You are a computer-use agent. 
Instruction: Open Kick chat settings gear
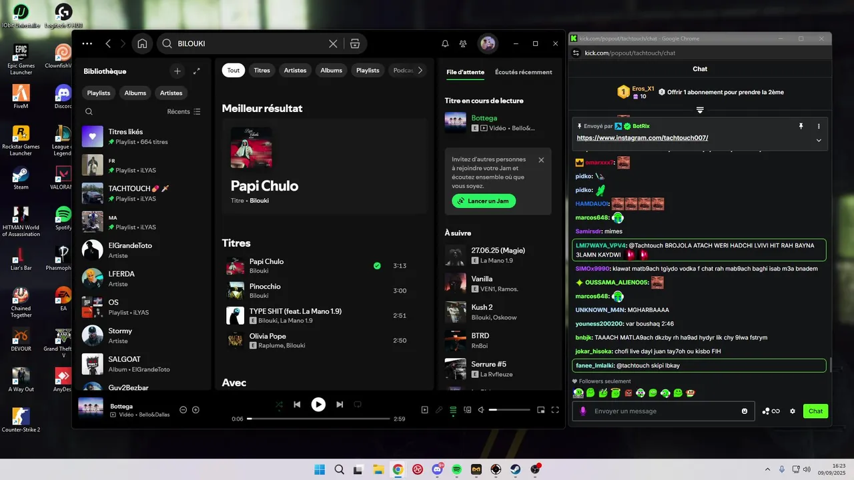(x=793, y=411)
